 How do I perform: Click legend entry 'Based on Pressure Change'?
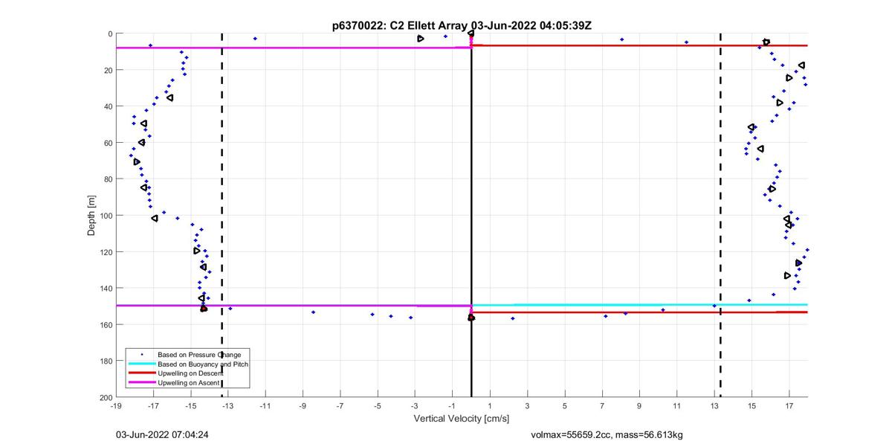(x=198, y=355)
